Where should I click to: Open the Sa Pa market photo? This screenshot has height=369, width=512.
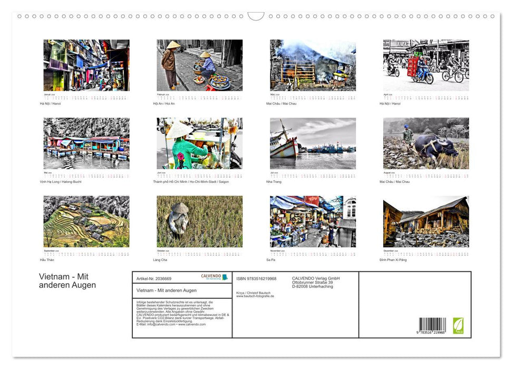click(x=313, y=221)
